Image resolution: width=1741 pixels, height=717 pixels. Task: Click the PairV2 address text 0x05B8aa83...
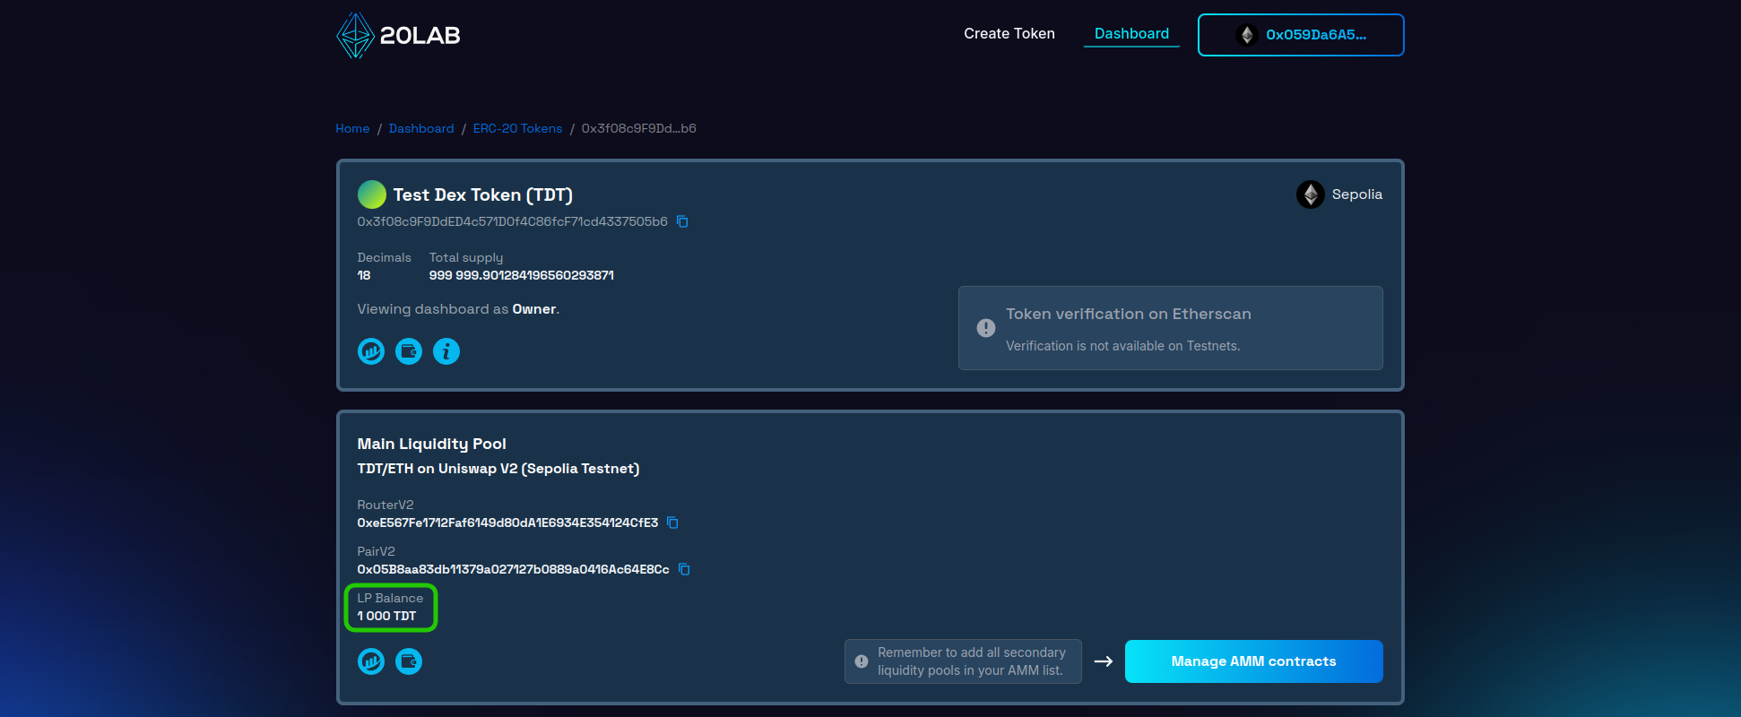pos(513,569)
